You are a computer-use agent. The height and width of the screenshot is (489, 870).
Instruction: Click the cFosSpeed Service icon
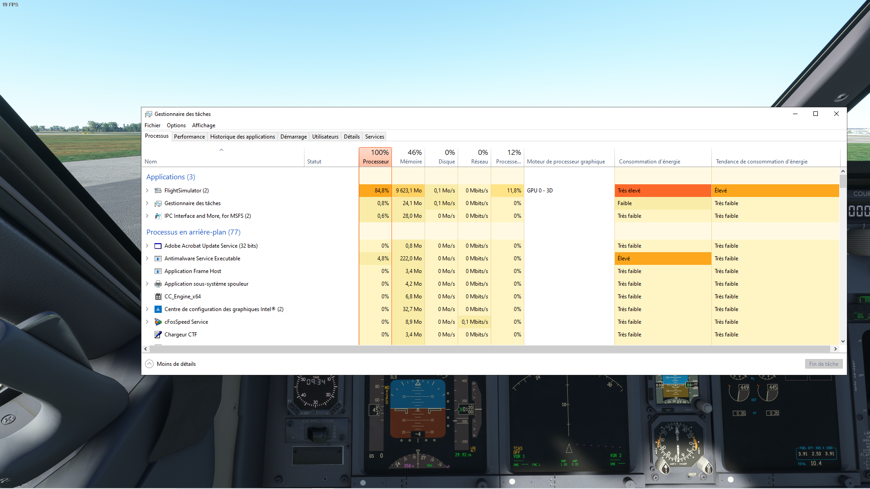[x=158, y=322]
